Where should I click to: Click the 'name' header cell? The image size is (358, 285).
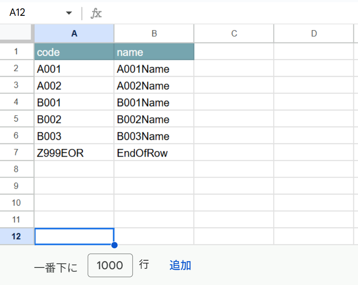154,52
